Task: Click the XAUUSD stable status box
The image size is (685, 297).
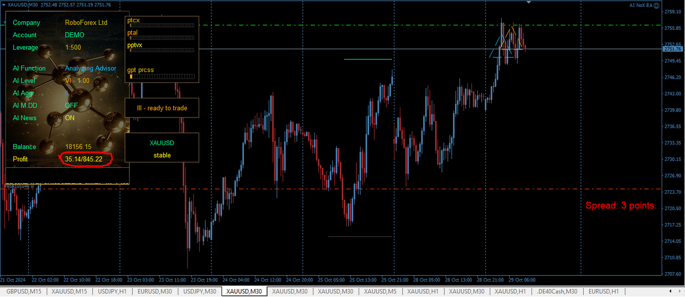Action: (162, 148)
